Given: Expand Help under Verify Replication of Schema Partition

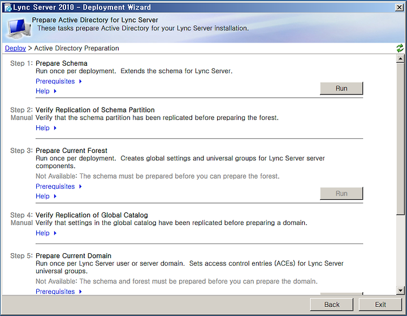Looking at the screenshot, I should point(46,128).
